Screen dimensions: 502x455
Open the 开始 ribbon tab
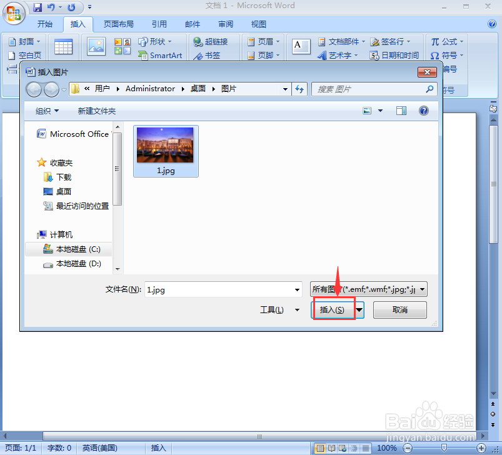(x=45, y=24)
